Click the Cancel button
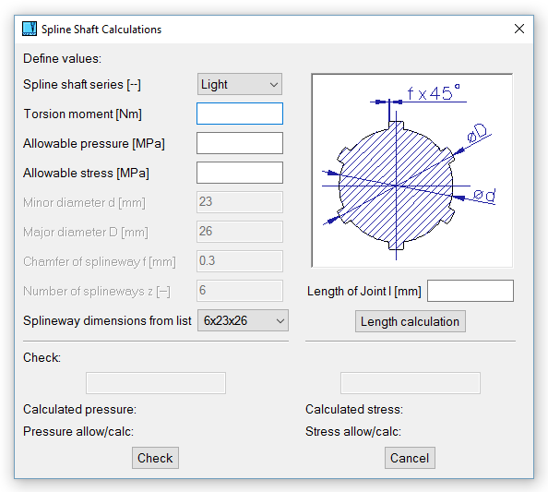Viewport: 548px width, 492px height. coord(410,458)
